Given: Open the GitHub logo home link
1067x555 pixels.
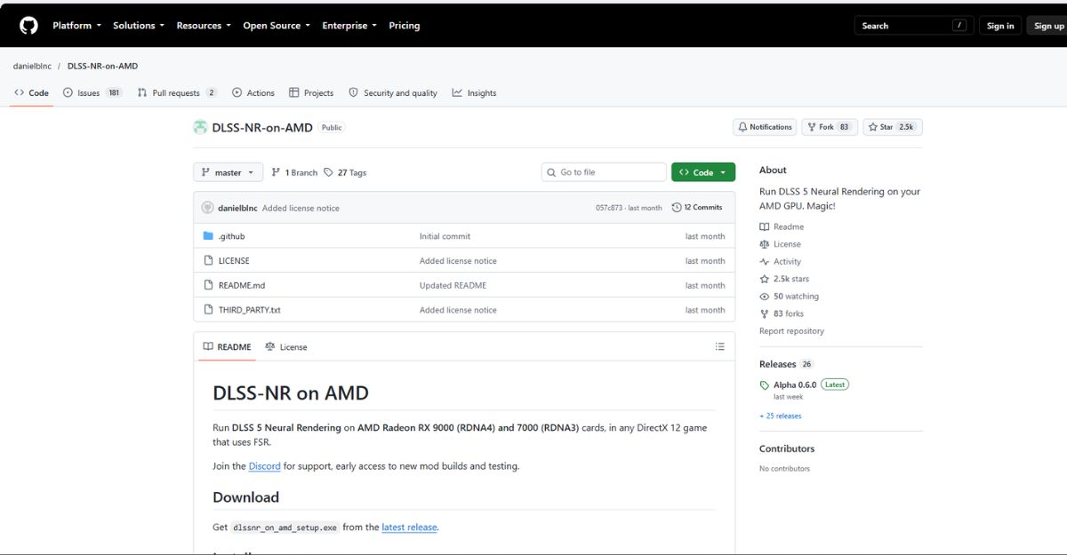Looking at the screenshot, I should pos(28,26).
